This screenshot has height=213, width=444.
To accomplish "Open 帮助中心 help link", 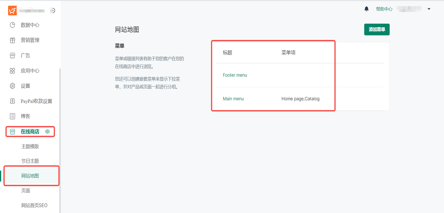I will pyautogui.click(x=384, y=9).
